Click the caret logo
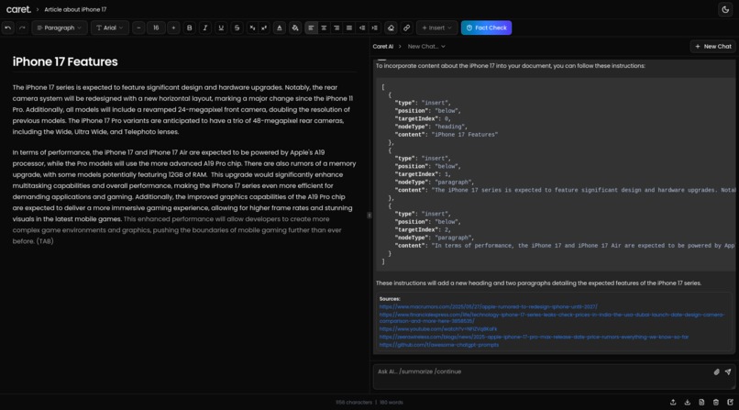 [18, 9]
